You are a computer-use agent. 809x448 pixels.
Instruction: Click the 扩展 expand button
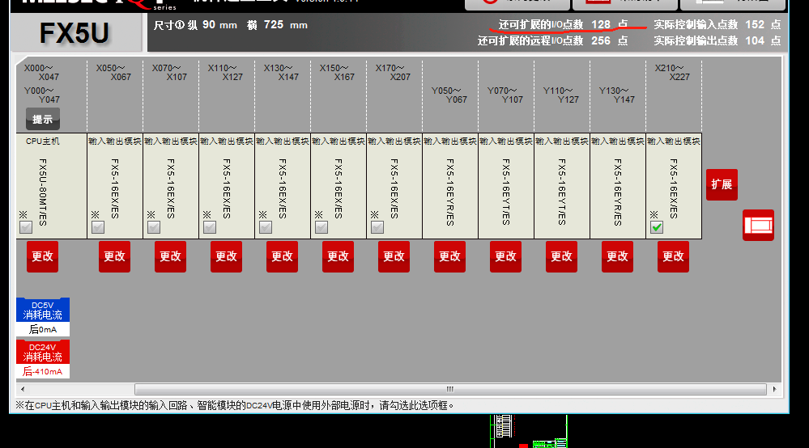pos(721,184)
